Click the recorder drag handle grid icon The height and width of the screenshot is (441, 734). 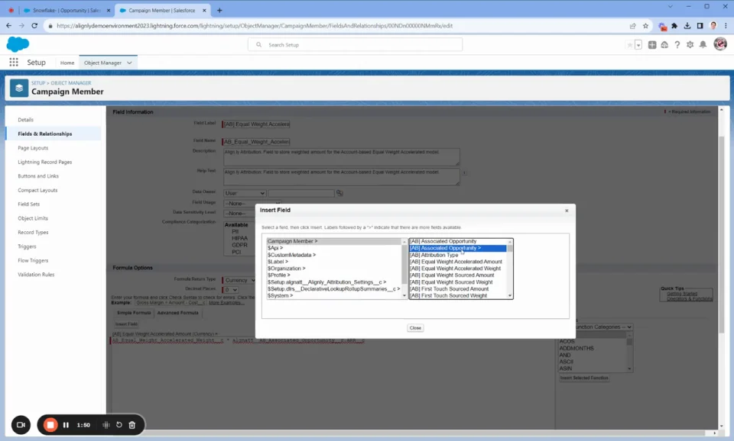pyautogui.click(x=106, y=425)
